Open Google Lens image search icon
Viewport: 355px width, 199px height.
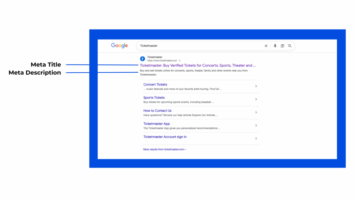(283, 46)
